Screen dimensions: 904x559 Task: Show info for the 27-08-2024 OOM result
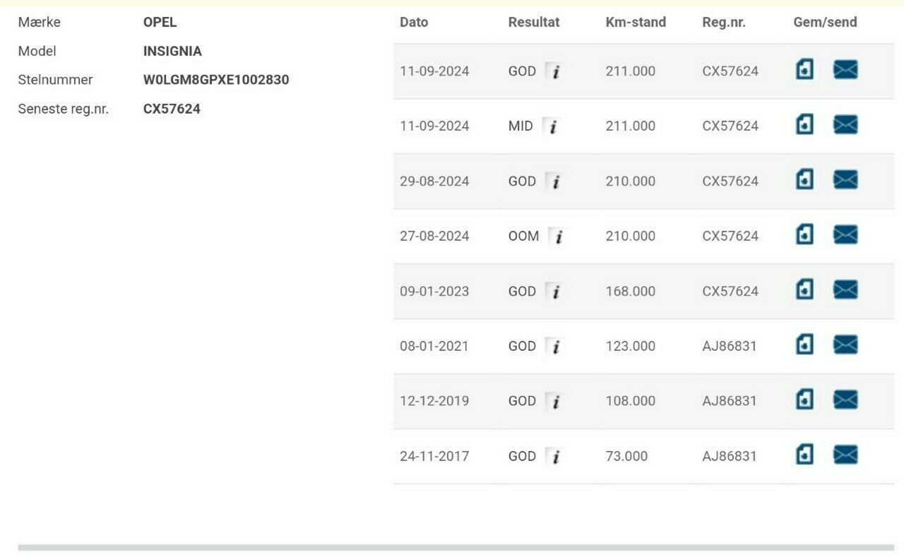click(558, 236)
